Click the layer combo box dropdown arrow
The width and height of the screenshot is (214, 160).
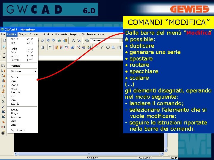tap(121, 40)
